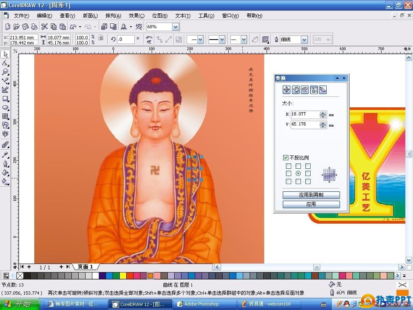Open the Windows 开始 start button

pos(20,304)
